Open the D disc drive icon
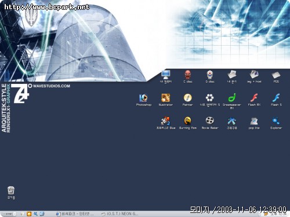 point(210,76)
